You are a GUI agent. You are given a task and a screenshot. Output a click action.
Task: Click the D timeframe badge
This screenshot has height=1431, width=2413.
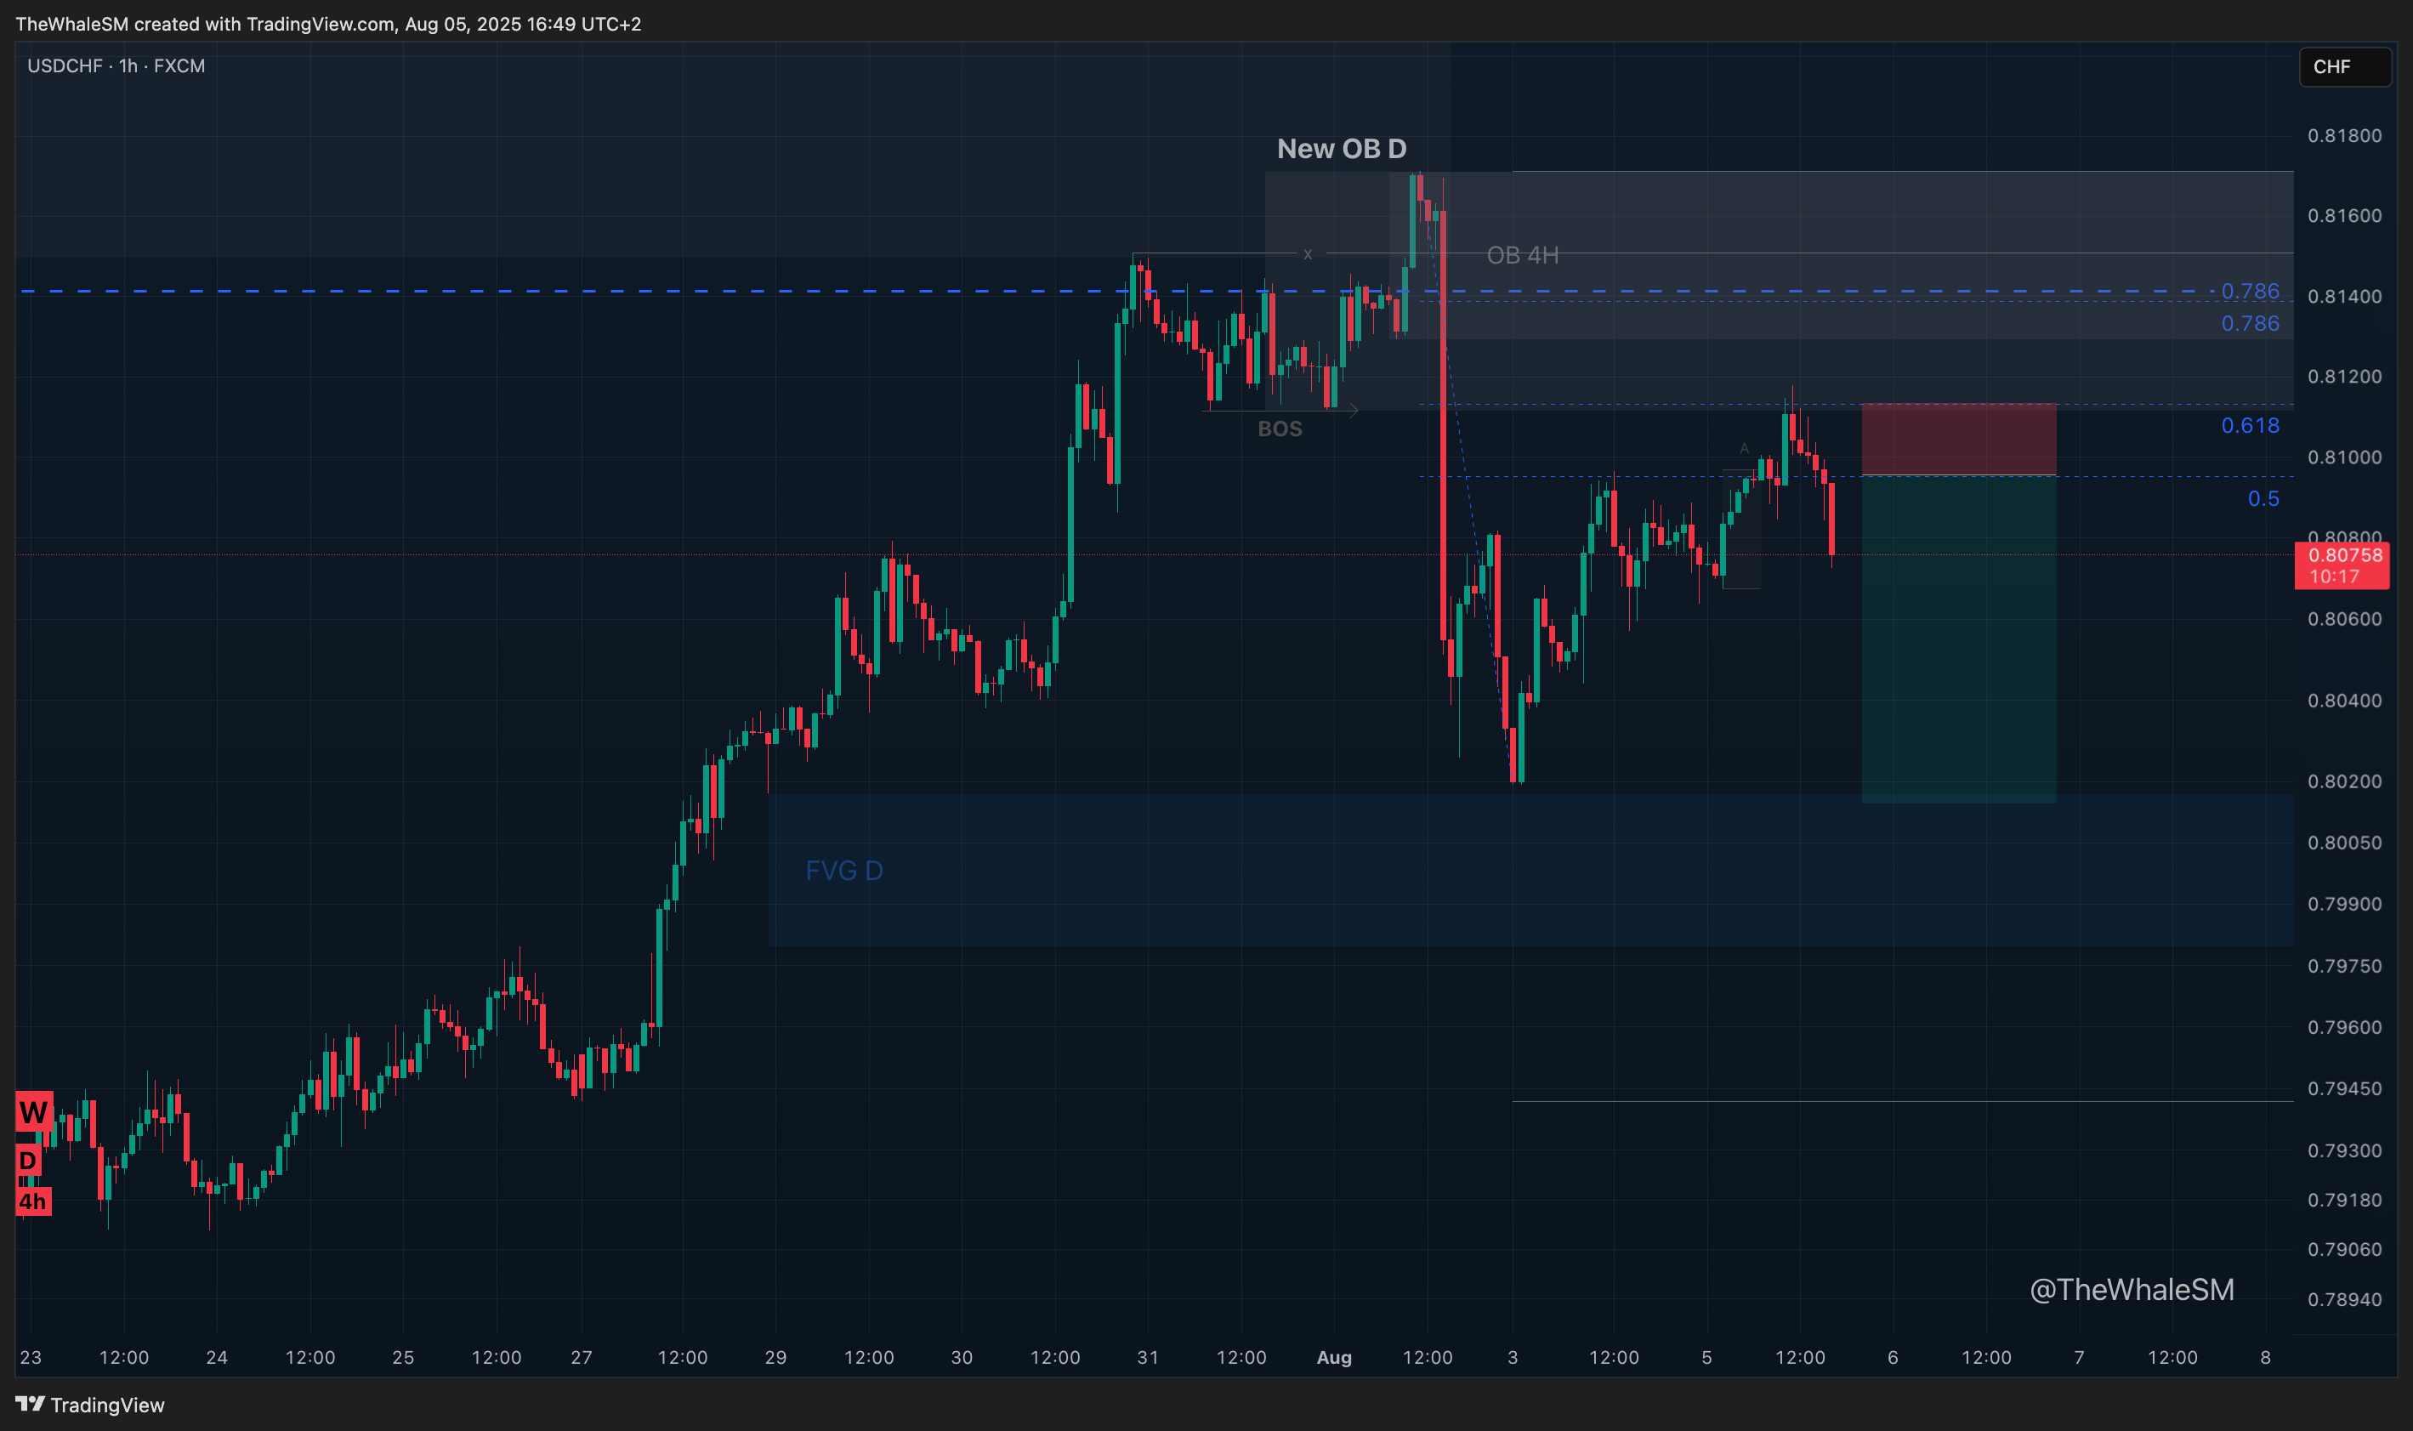28,1160
